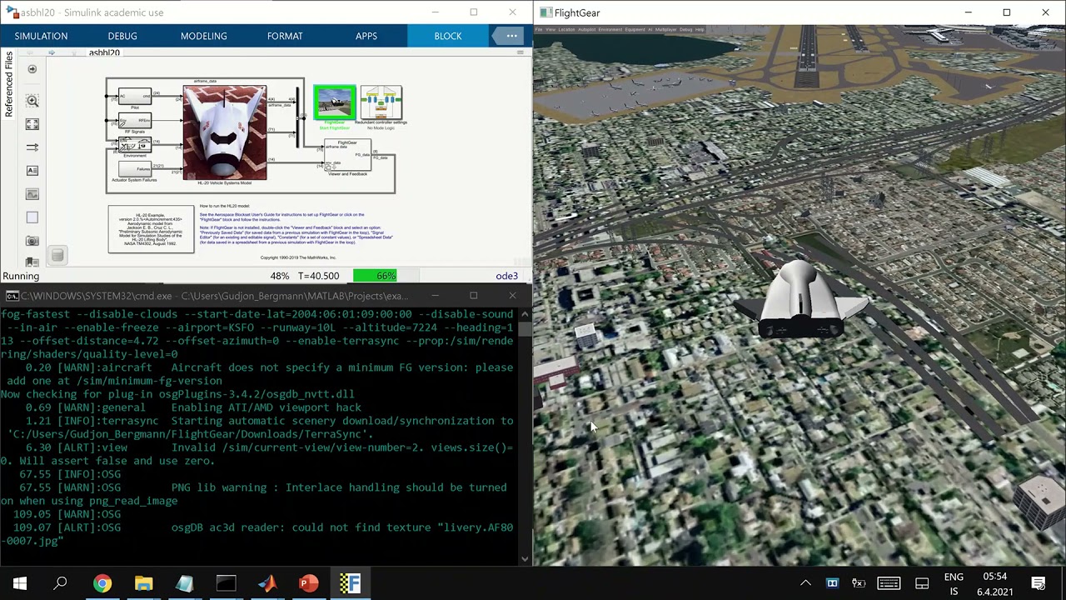Open the DEBUG tab in Simulink

point(122,36)
